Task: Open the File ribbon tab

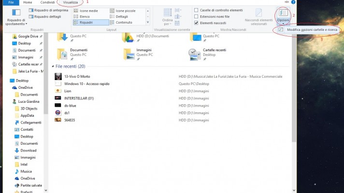Action: [x=11, y=2]
